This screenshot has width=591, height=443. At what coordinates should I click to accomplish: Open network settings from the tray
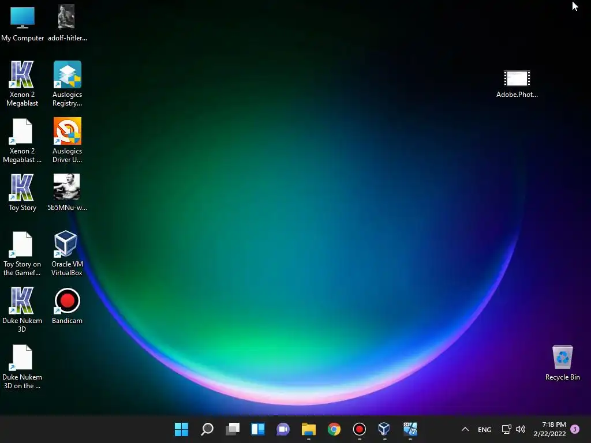506,429
